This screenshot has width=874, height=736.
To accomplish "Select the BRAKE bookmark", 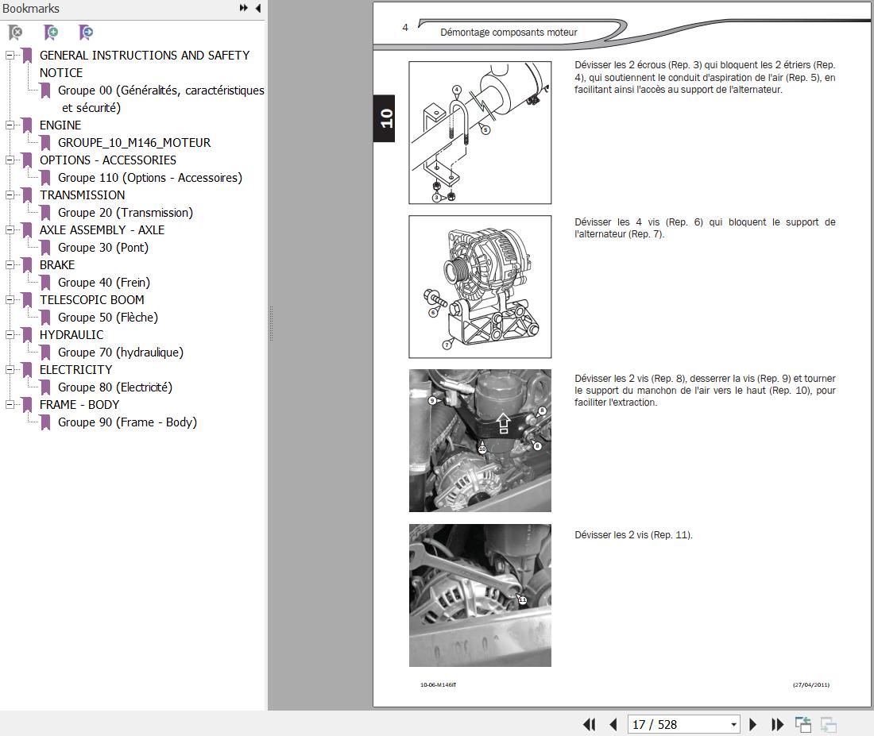I will coord(57,264).
